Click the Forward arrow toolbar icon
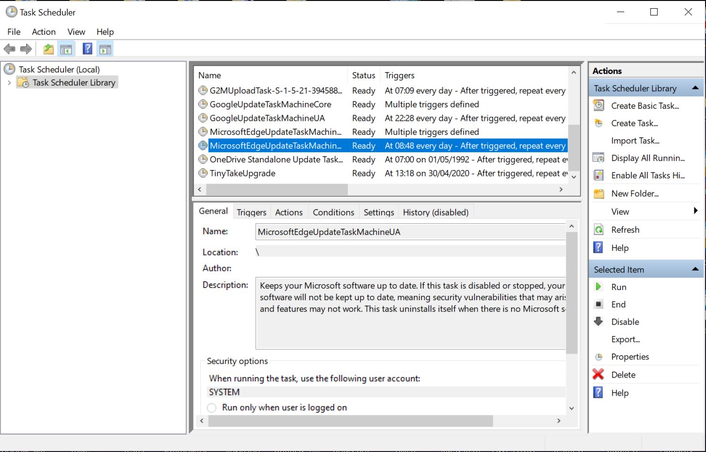706x452 pixels. click(x=26, y=49)
